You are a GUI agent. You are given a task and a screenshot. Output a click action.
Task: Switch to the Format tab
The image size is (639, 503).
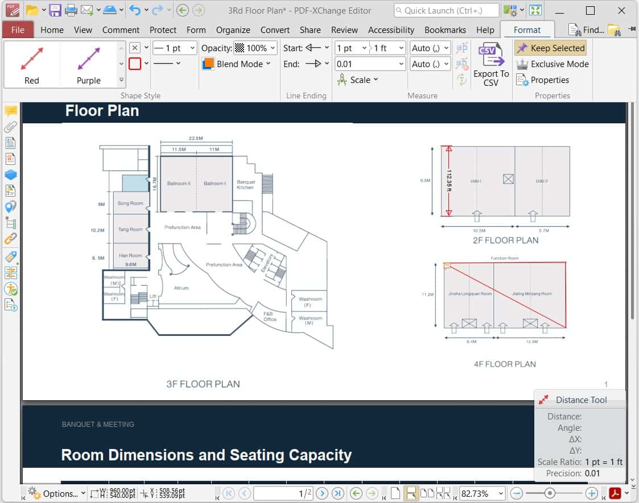(x=527, y=30)
